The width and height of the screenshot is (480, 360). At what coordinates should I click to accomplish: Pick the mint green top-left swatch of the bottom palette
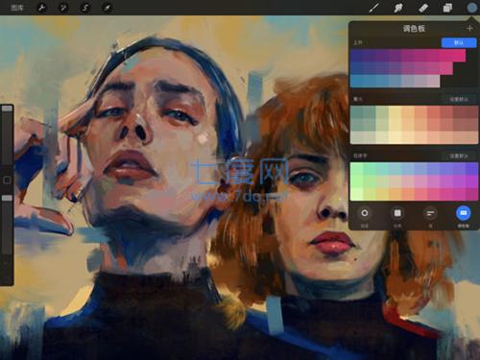356,169
